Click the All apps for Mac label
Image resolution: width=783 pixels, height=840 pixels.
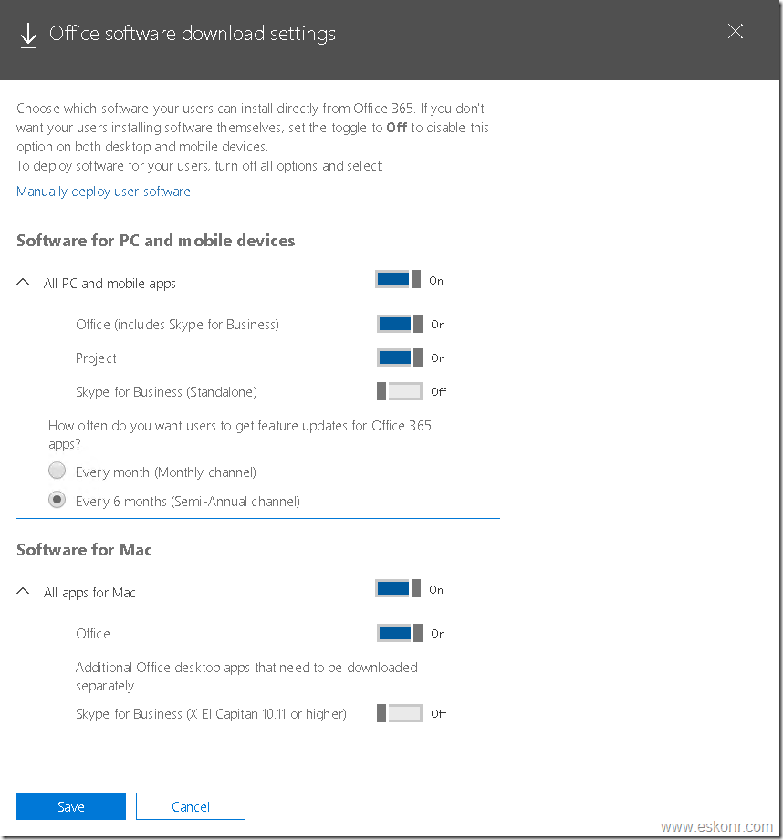click(x=89, y=593)
